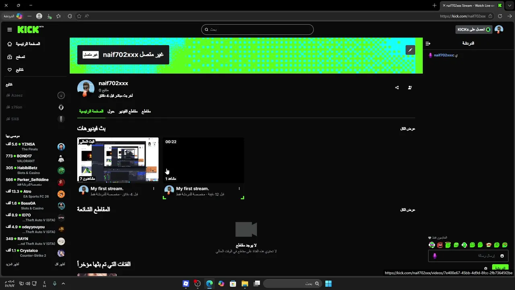Show hidden system tray icons
This screenshot has width=515, height=290.
tap(63, 284)
